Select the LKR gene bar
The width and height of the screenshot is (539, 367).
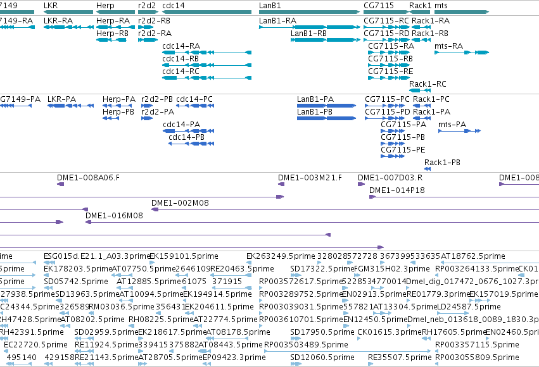(x=68, y=12)
